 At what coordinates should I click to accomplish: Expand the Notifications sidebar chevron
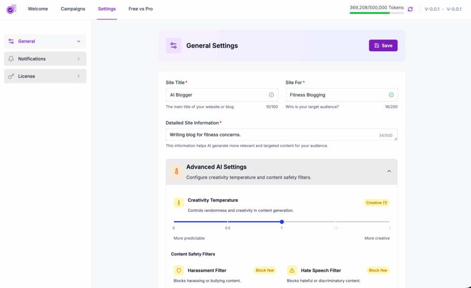pyautogui.click(x=79, y=59)
